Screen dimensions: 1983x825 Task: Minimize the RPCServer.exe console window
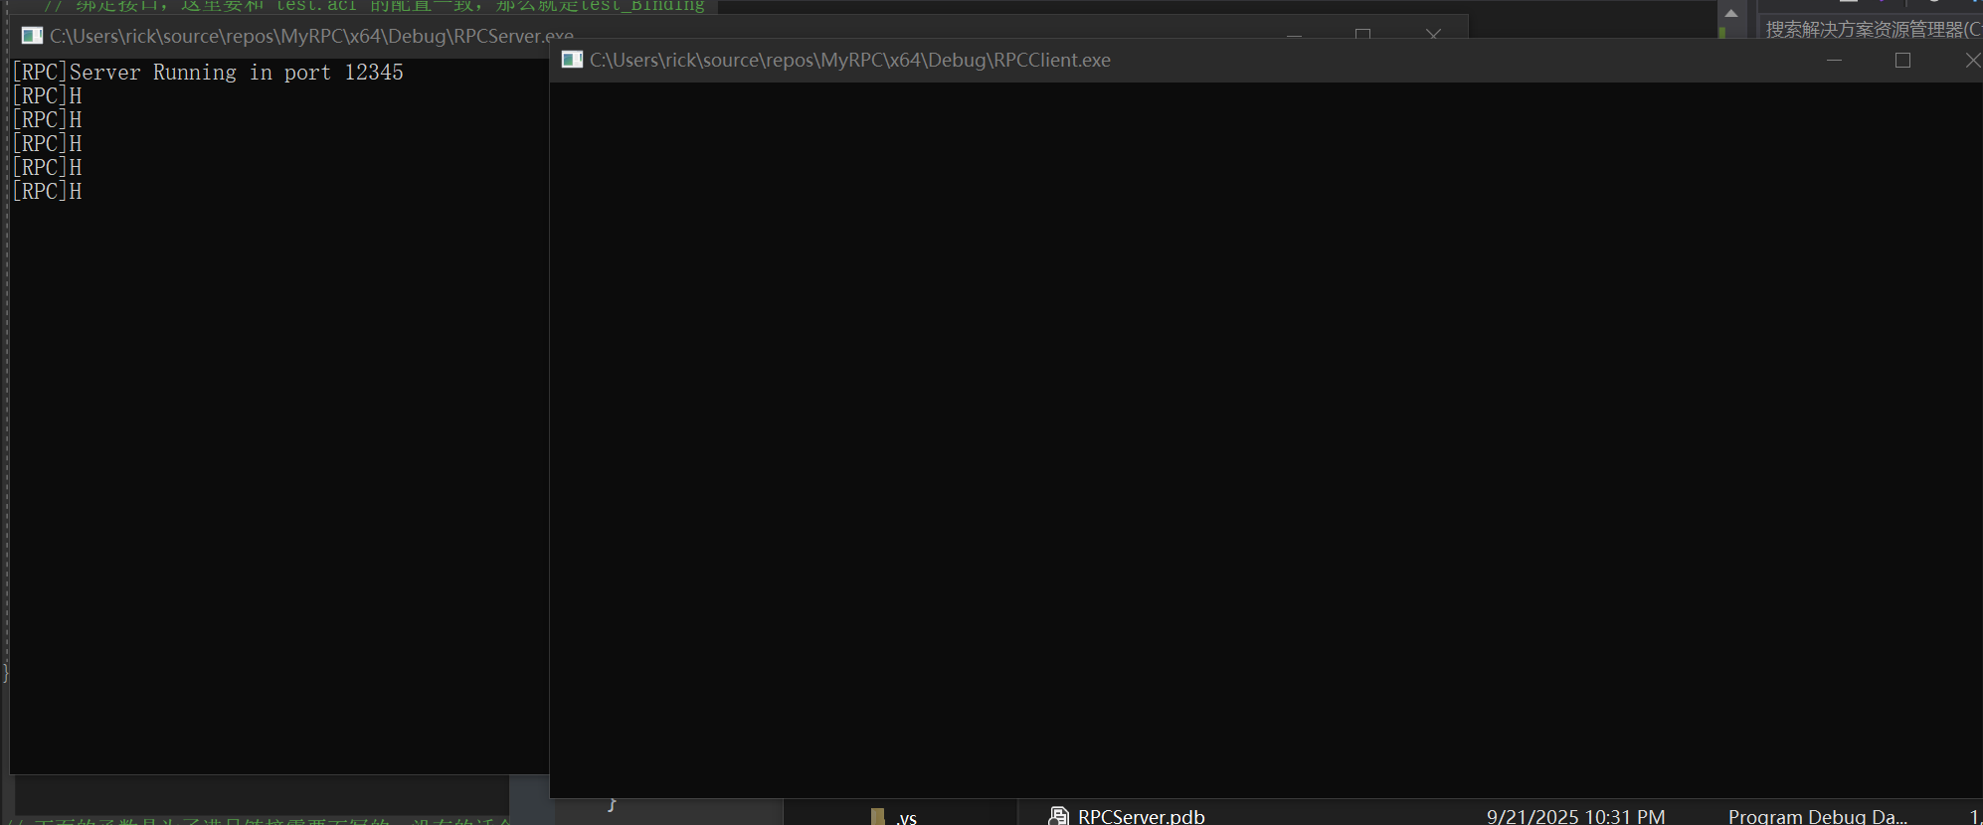click(1294, 35)
